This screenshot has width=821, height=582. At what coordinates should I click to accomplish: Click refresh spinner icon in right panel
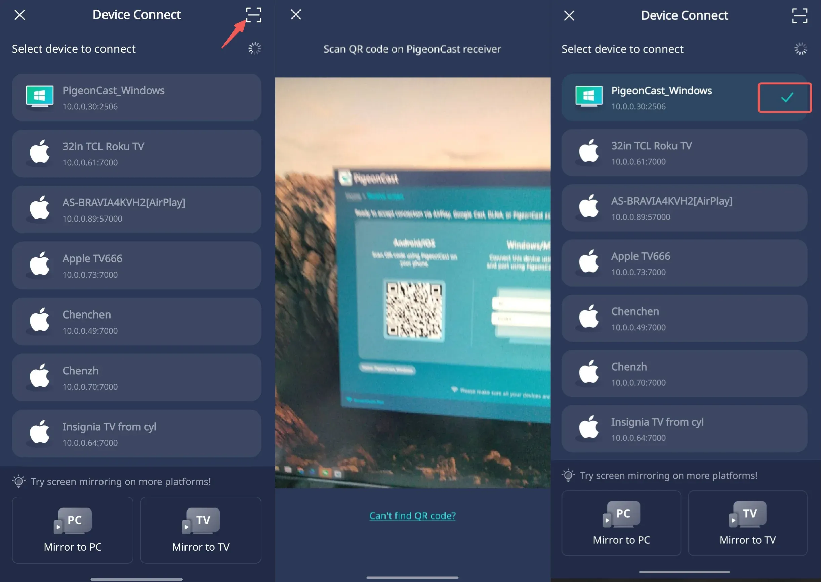[x=801, y=49]
